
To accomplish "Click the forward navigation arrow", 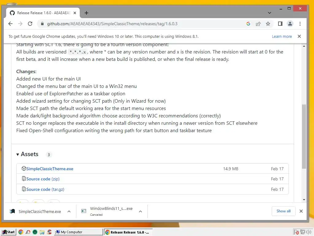I will [x=20, y=24].
